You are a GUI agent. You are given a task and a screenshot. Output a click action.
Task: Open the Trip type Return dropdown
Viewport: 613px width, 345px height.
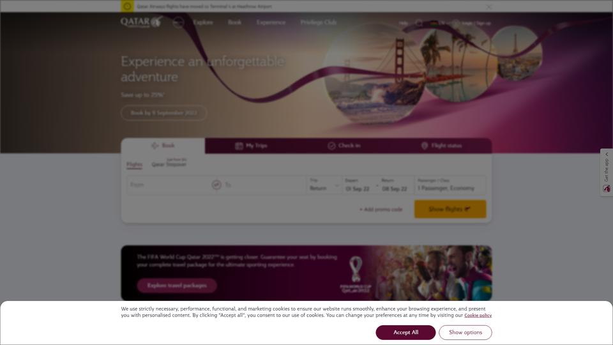pos(324,185)
